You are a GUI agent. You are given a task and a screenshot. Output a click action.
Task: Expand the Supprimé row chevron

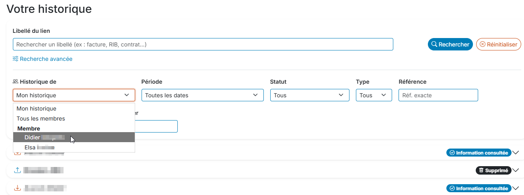(x=516, y=170)
